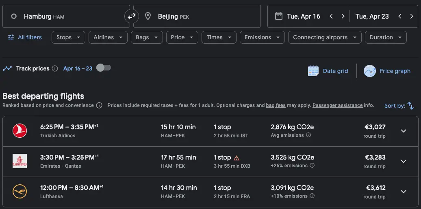
Task: Expand the Lufthansa flight details
Action: [404, 192]
